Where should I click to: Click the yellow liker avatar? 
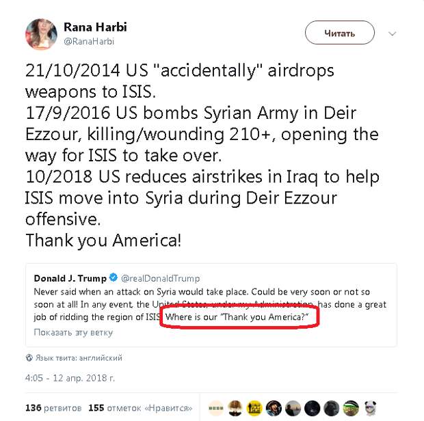[x=254, y=408]
